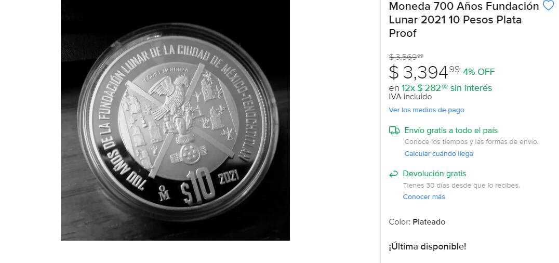The width and height of the screenshot is (559, 263).
Task: Open Ver los medios de pago link
Action: (x=427, y=110)
